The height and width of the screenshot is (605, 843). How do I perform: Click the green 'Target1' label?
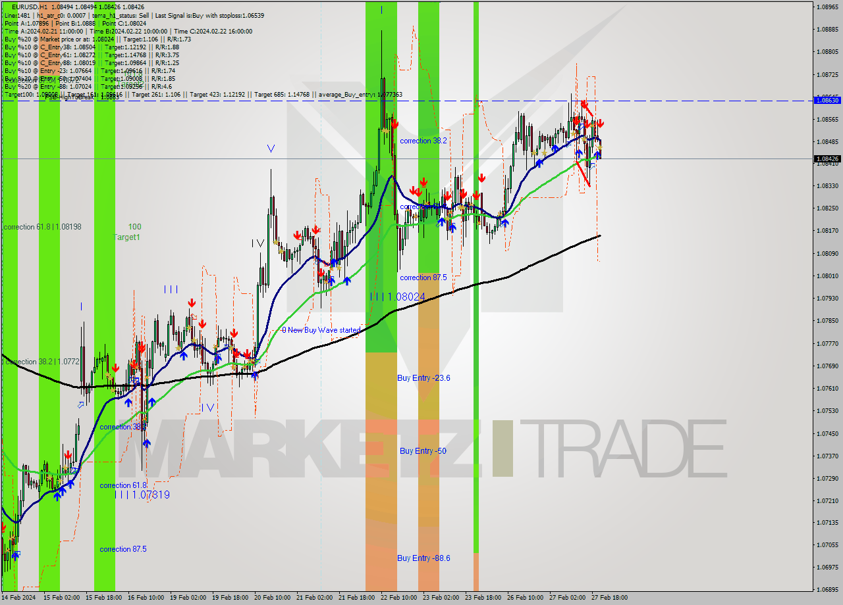[126, 237]
